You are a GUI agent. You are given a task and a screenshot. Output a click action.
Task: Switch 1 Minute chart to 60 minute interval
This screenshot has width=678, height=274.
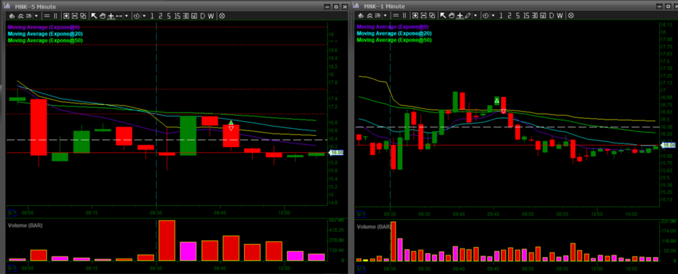coord(542,16)
